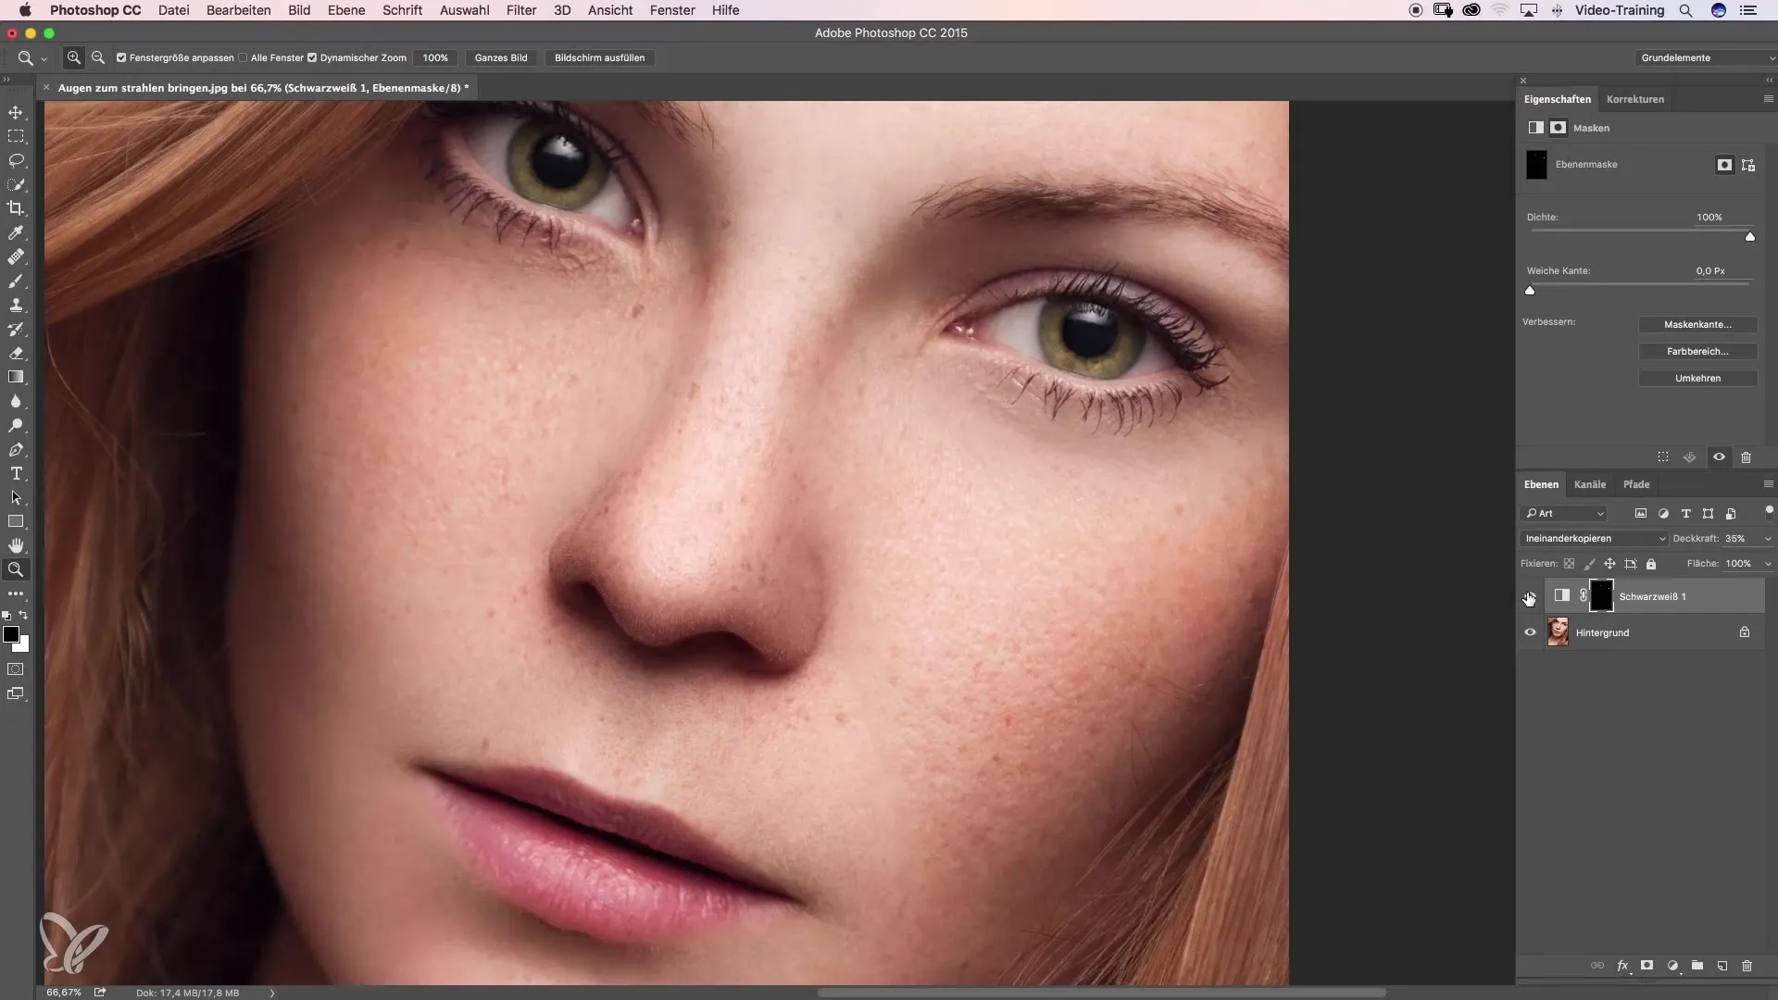Click the Bildschirm ausfüllen button
1778x1000 pixels.
600,57
